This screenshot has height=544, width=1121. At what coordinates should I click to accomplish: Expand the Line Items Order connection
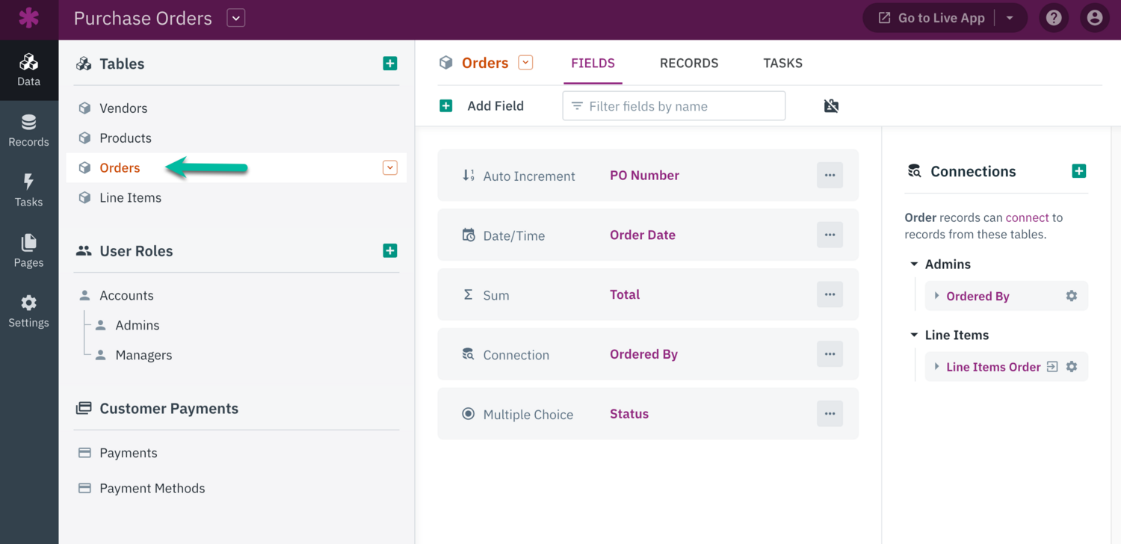936,366
